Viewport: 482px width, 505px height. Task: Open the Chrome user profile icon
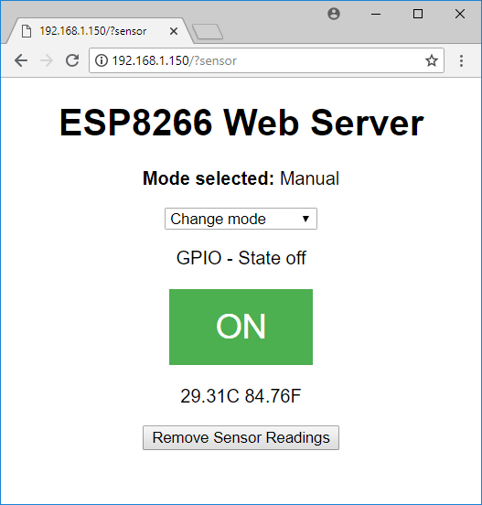click(334, 14)
